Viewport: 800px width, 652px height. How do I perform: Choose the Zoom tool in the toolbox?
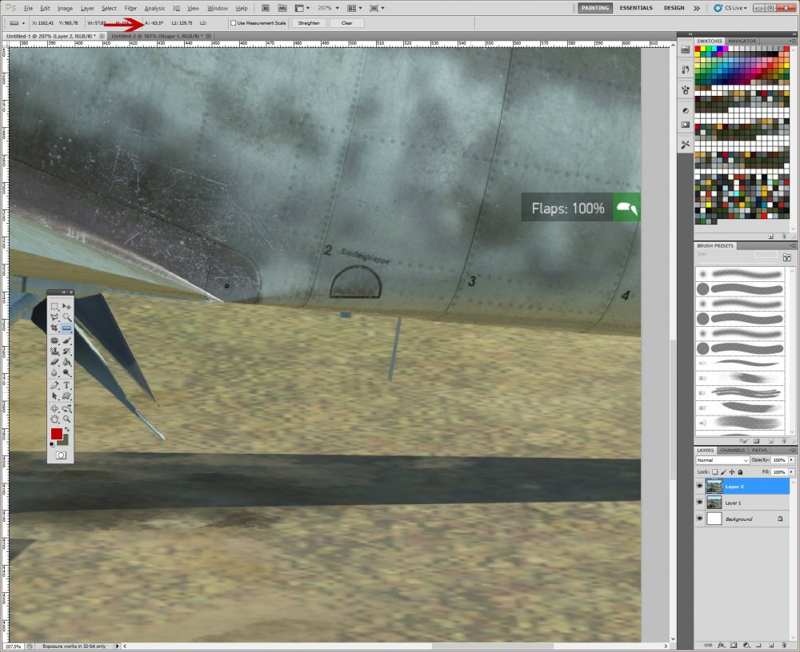(67, 419)
